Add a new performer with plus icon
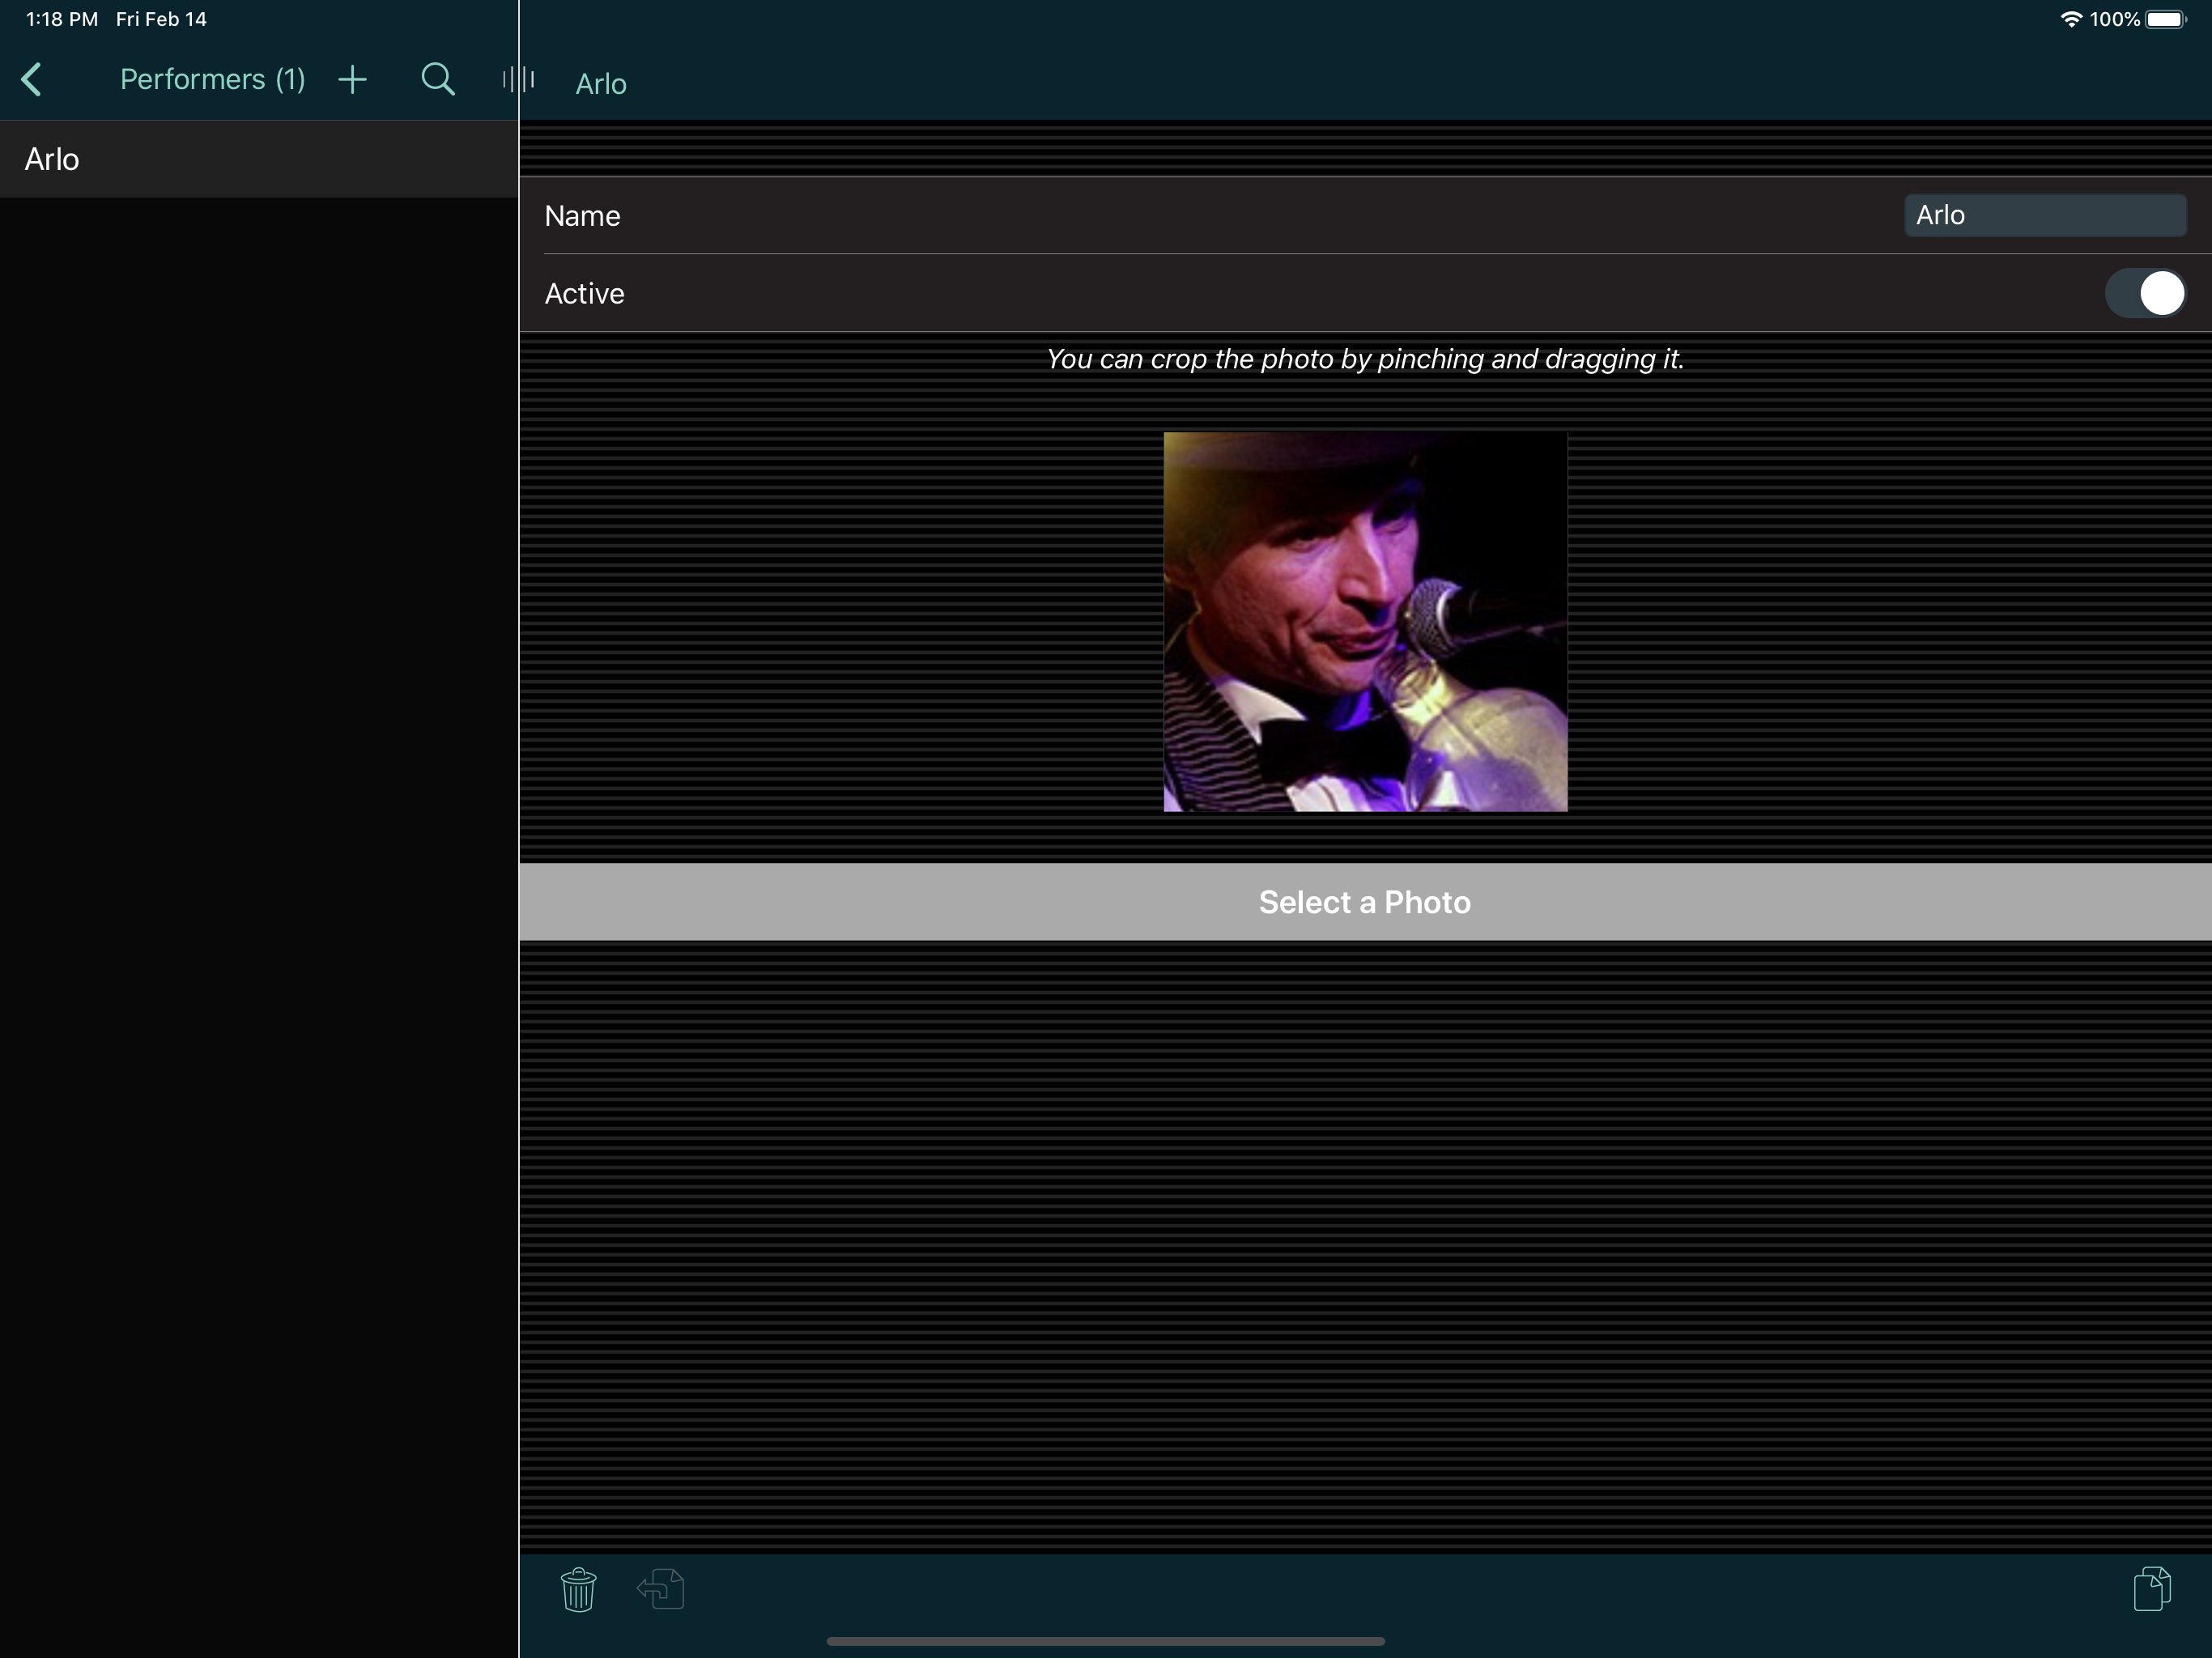The height and width of the screenshot is (1658, 2212). pos(352,80)
